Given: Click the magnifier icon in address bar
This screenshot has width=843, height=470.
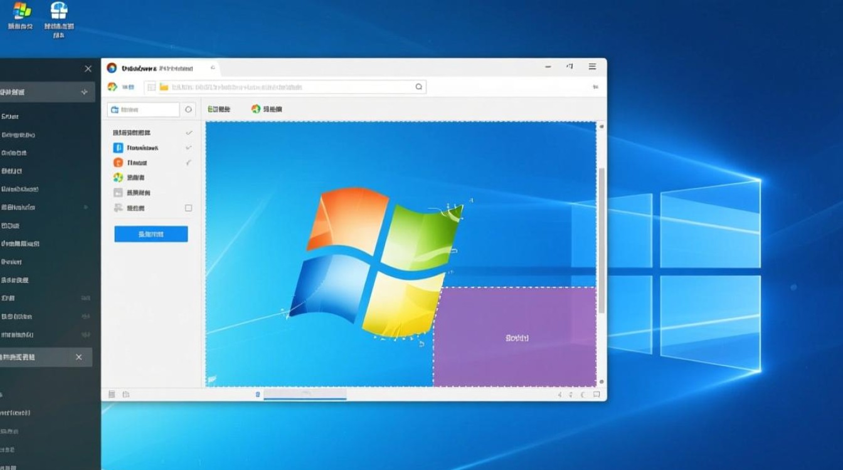Looking at the screenshot, I should coord(419,87).
